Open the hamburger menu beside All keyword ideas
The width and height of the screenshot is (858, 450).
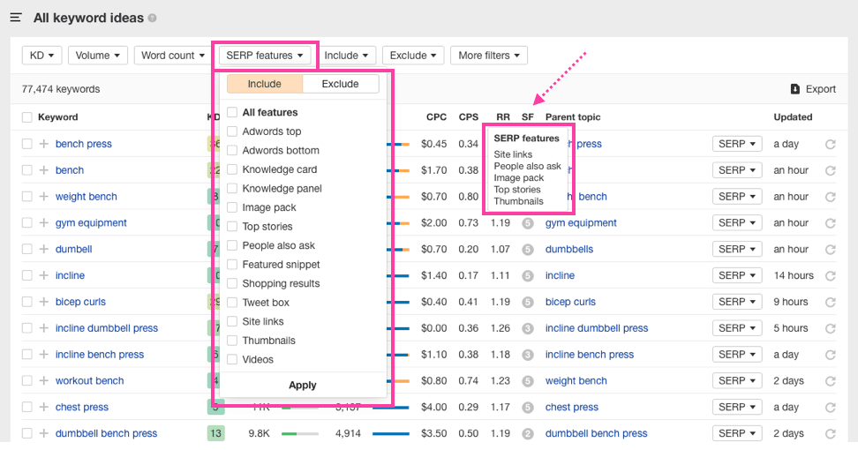16,18
